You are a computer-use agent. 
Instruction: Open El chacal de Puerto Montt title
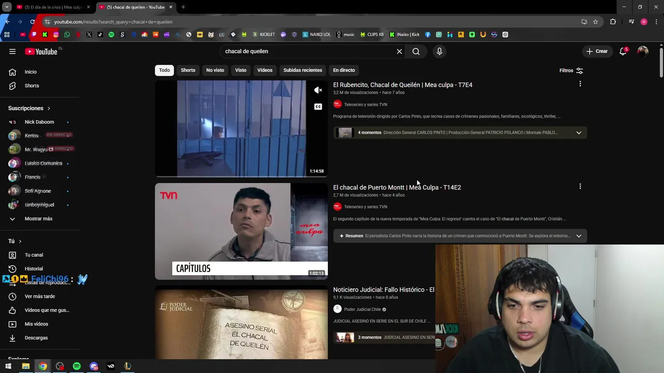click(x=397, y=188)
